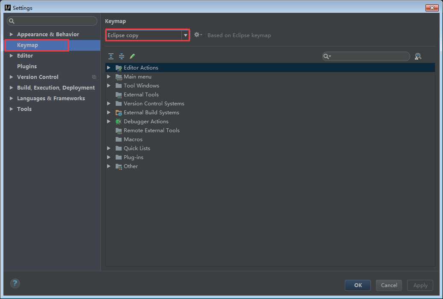Close the Settings dialog window
The width and height of the screenshot is (443, 299).
click(432, 8)
